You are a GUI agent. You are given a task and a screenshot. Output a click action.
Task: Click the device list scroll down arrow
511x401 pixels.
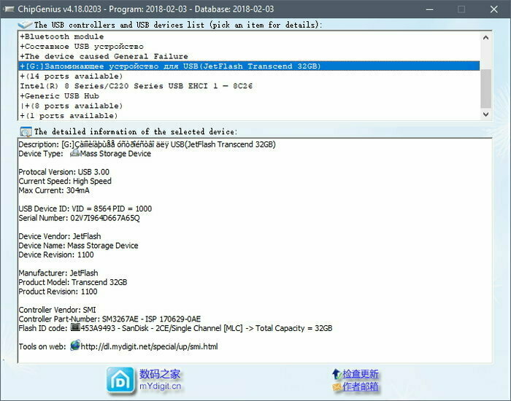pyautogui.click(x=485, y=114)
